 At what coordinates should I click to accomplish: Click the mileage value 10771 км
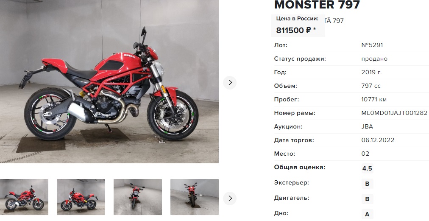[374, 99]
